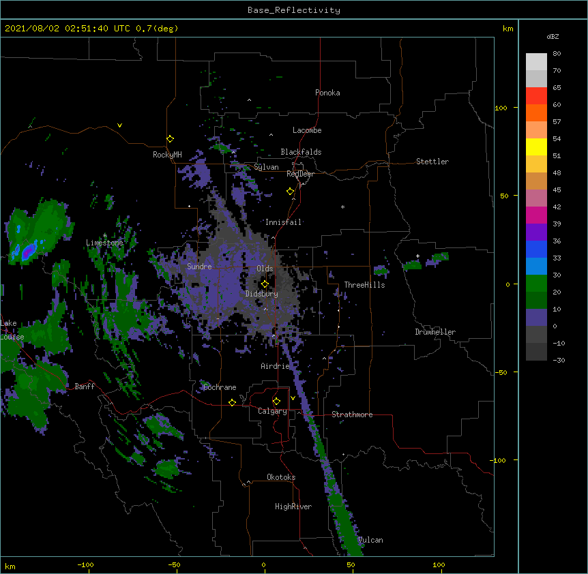Click the yellow diamond marker south of RedDeer
Image resolution: width=588 pixels, height=574 pixels.
[x=290, y=192]
